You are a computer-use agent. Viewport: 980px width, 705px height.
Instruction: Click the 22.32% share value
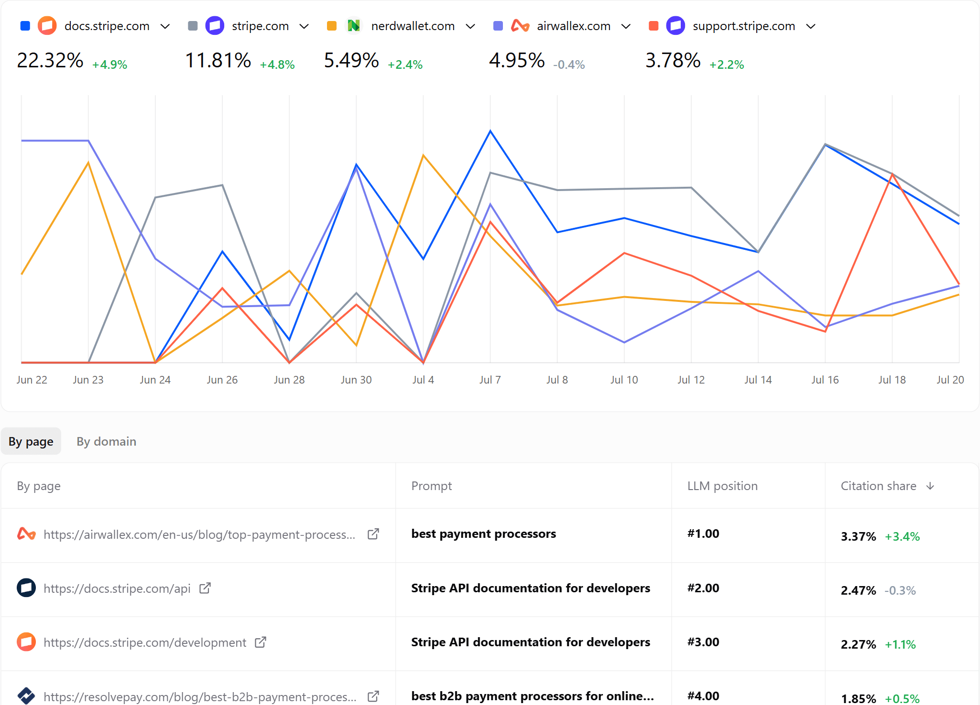point(50,60)
